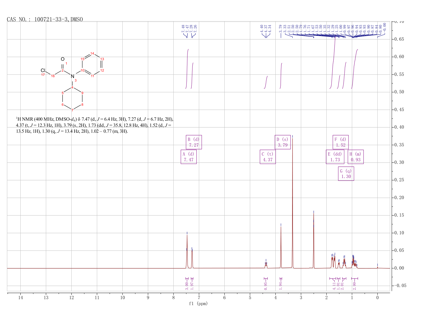
Task: Click the integral value 0.95
Action: point(266,286)
